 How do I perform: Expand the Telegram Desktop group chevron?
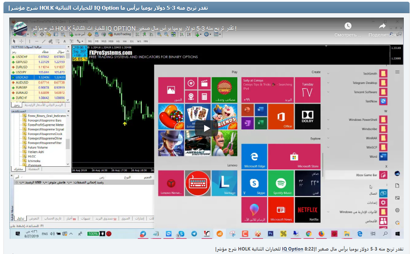tap(328, 83)
